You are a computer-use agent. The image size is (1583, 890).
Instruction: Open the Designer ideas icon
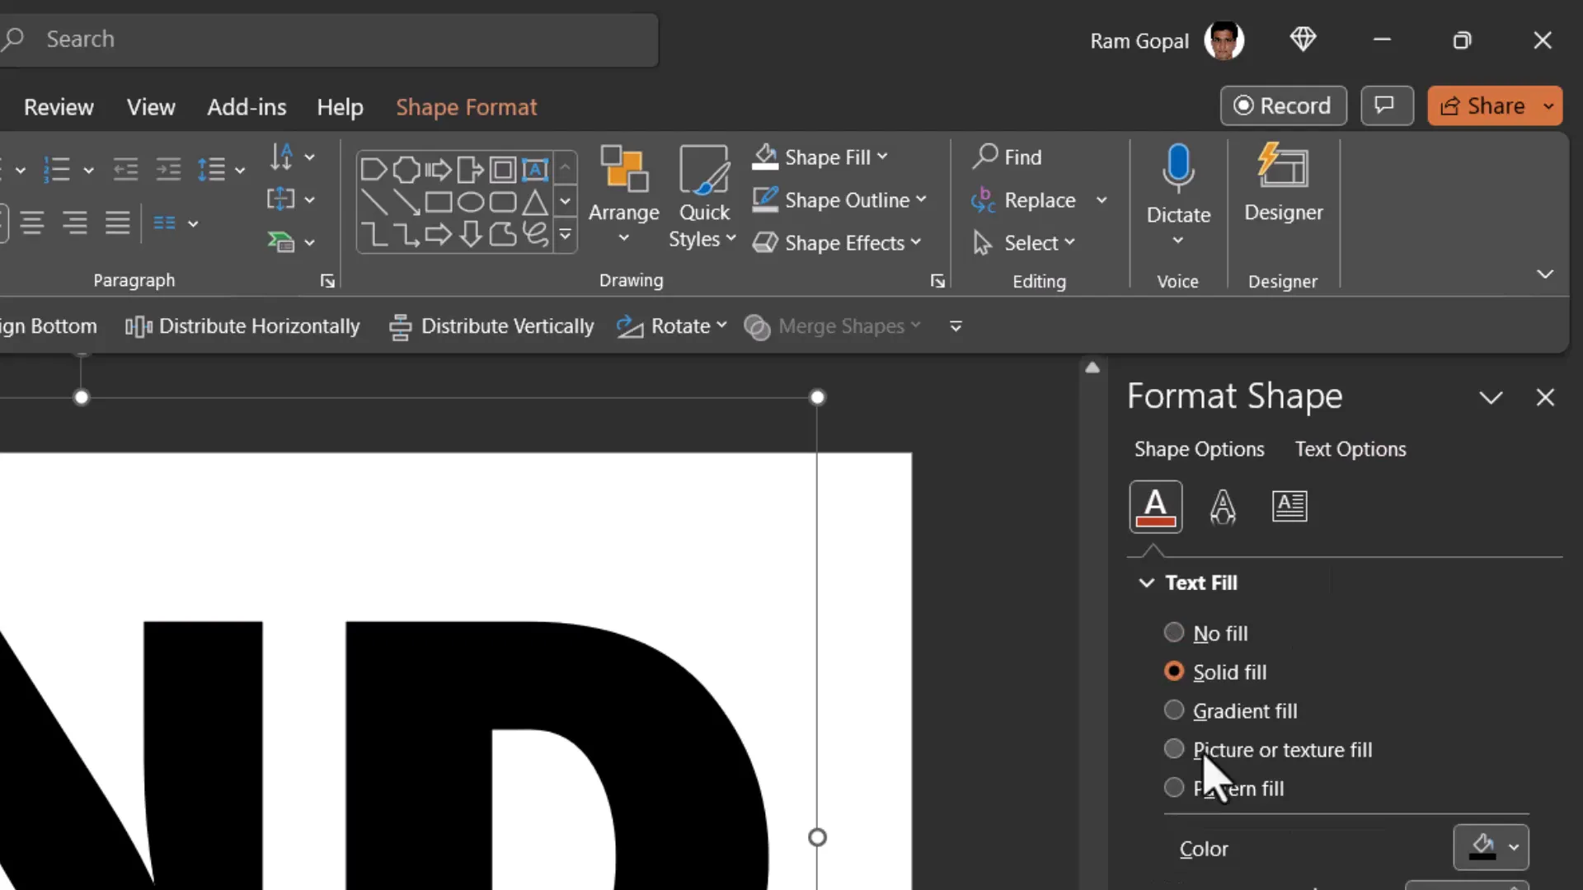pos(1283,167)
